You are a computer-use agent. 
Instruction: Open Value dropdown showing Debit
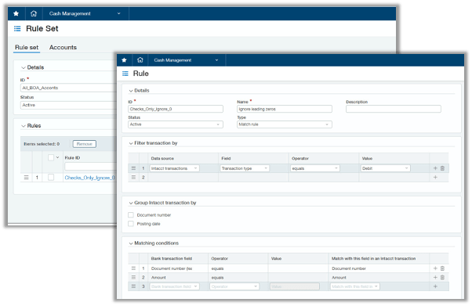(385, 168)
